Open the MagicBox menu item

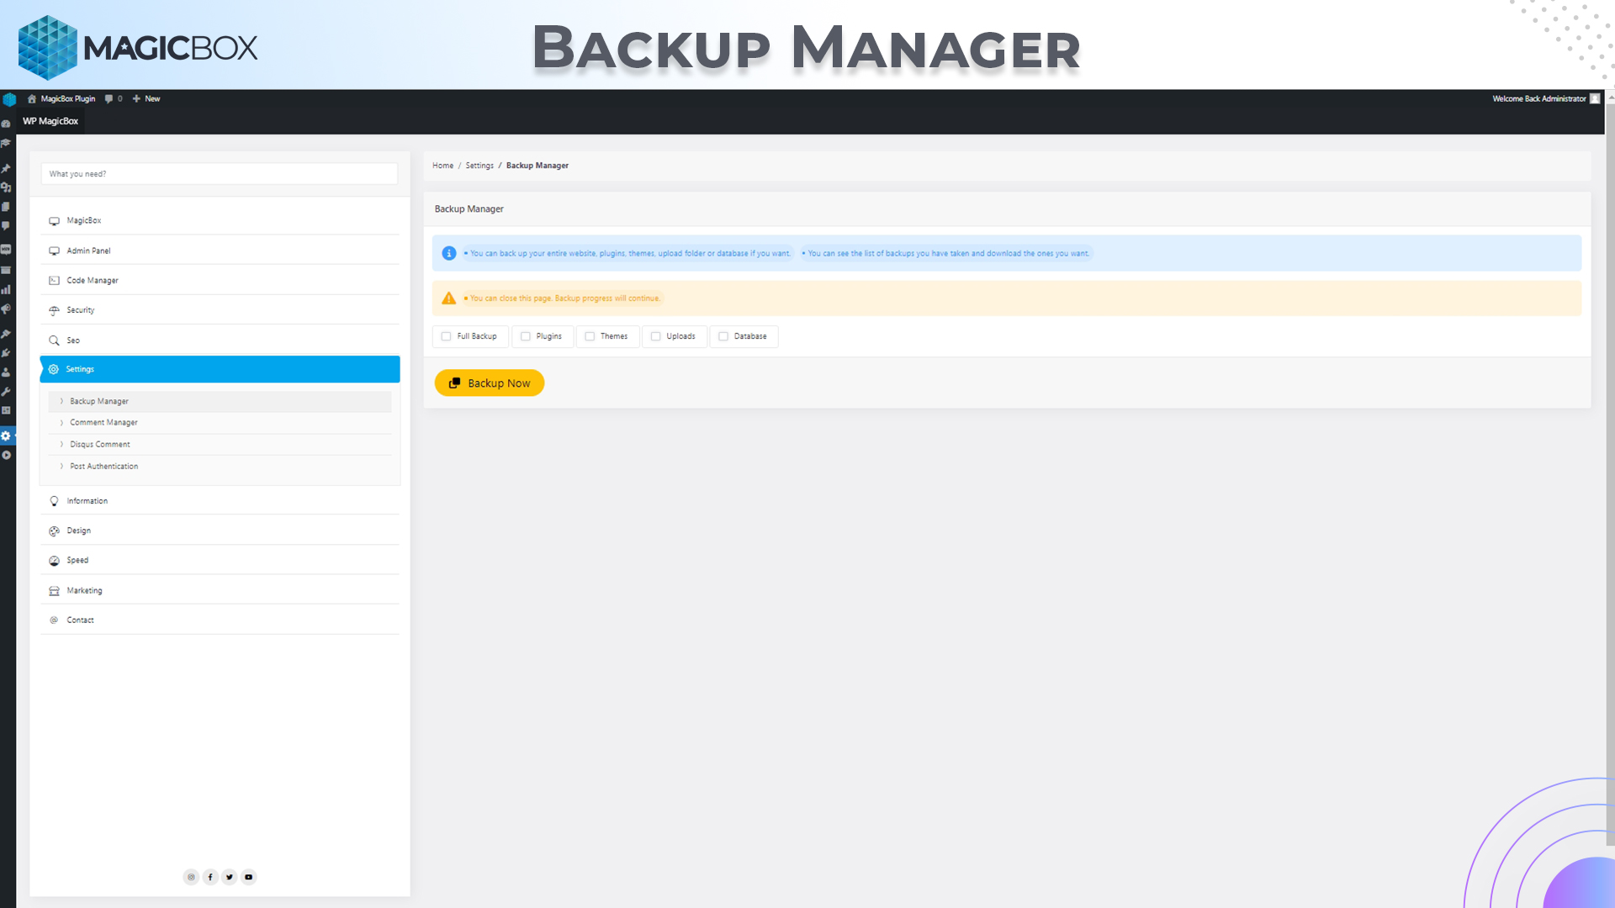coord(220,220)
